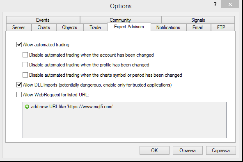This screenshot has width=243, height=162.
Task: Go to the Trade tab
Action: [95, 27]
